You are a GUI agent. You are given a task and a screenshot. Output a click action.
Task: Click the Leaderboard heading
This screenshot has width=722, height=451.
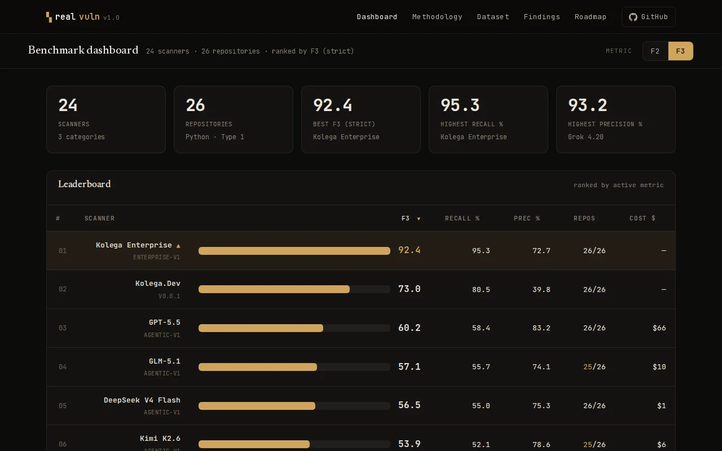click(85, 184)
